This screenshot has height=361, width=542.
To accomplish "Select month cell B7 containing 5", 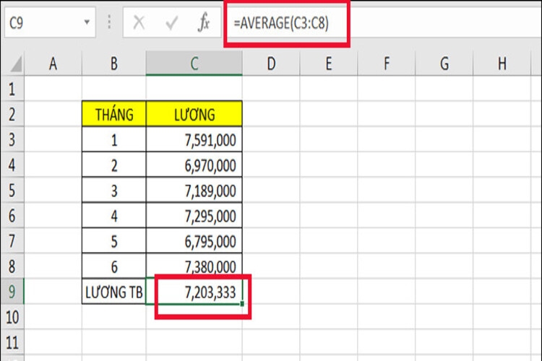I will pos(114,241).
